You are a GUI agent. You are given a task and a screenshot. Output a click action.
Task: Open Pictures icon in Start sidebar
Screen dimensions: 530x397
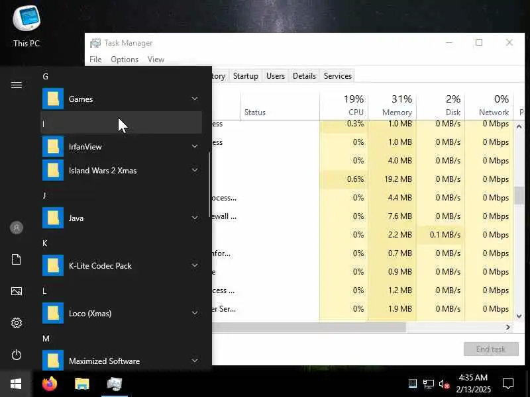tap(17, 291)
